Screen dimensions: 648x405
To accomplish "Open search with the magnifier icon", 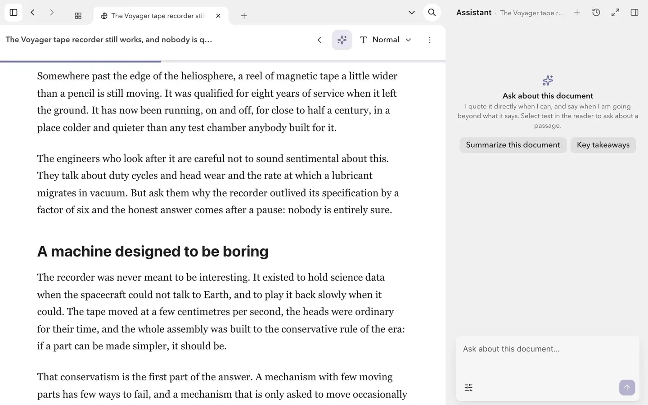I will [432, 13].
